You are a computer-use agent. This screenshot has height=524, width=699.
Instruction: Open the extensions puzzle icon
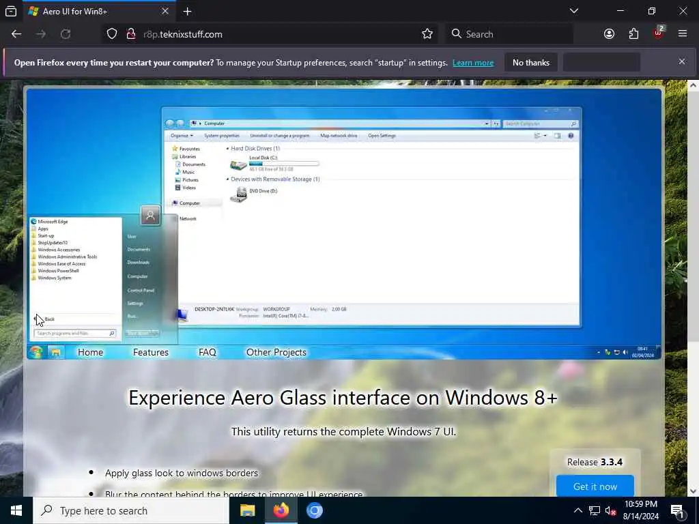click(633, 34)
